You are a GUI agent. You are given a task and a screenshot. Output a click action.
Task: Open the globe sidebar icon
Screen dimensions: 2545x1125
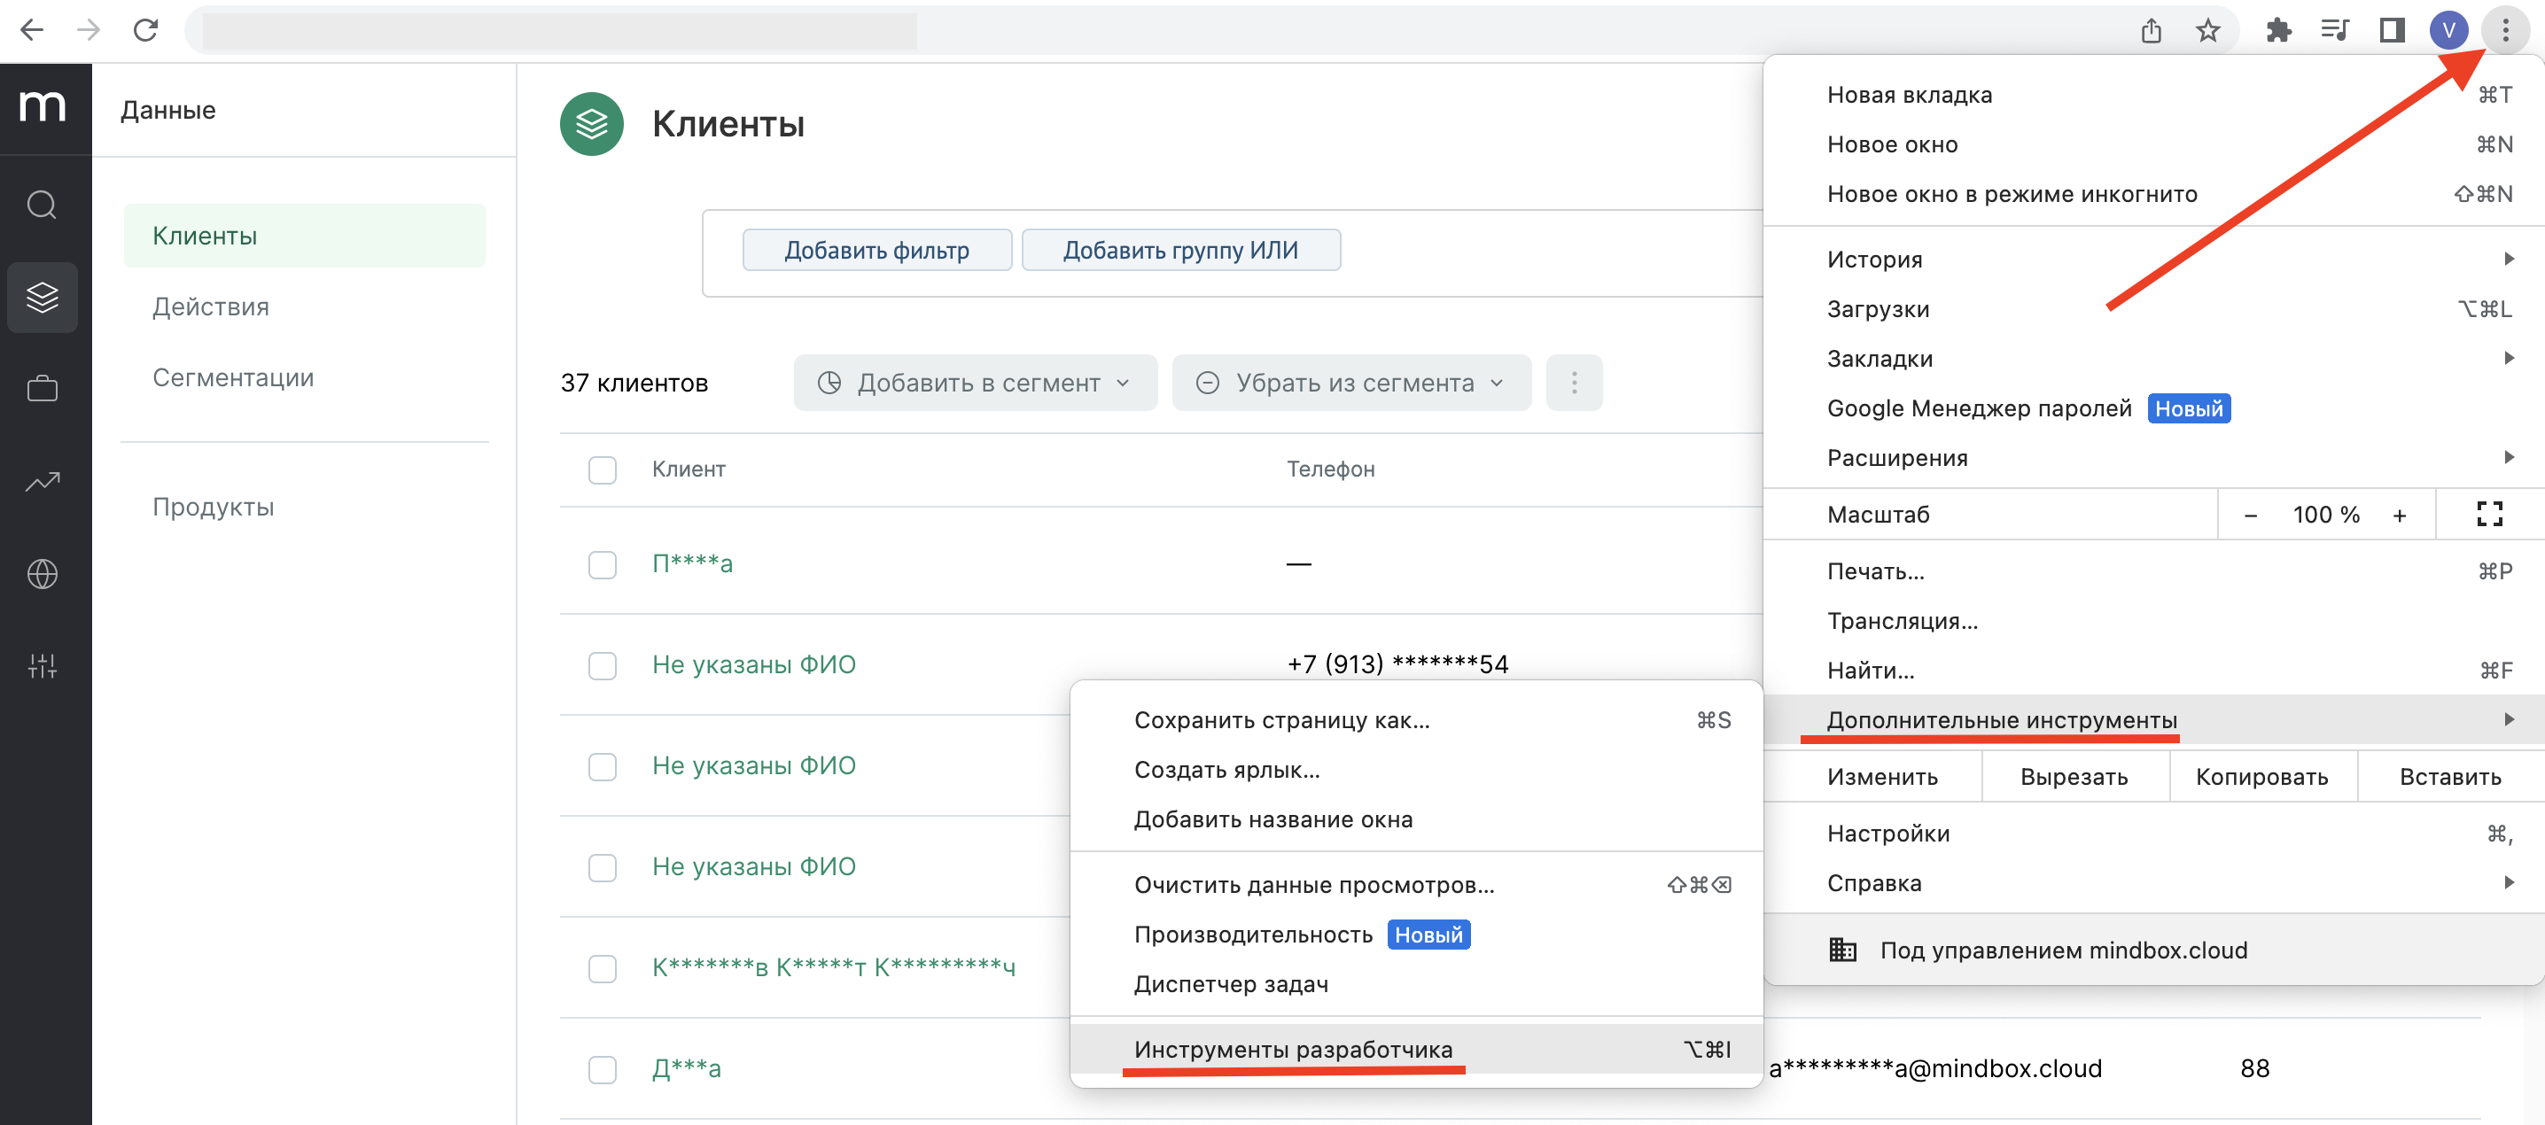click(43, 574)
